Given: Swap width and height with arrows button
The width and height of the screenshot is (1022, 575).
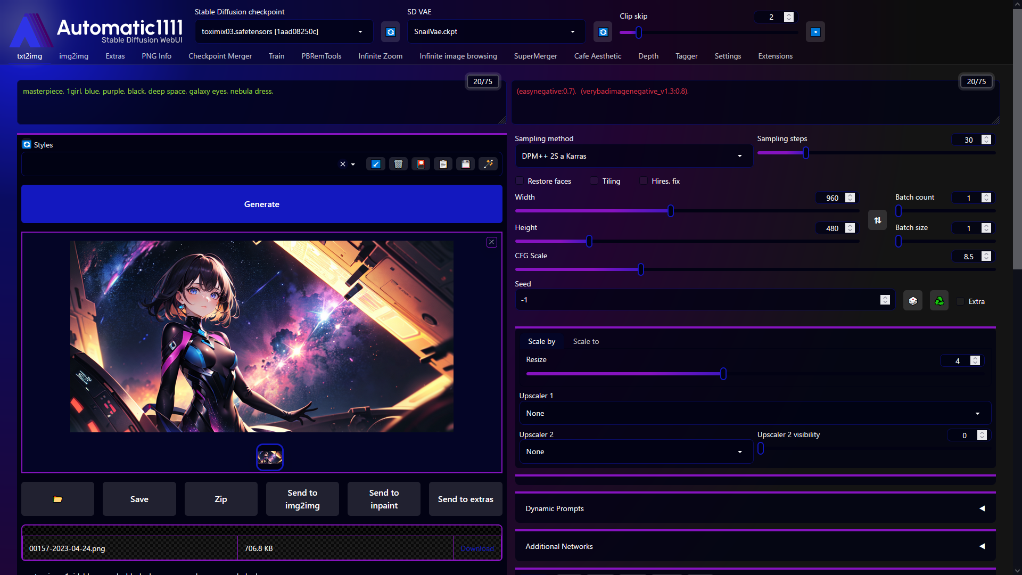Looking at the screenshot, I should [x=877, y=220].
